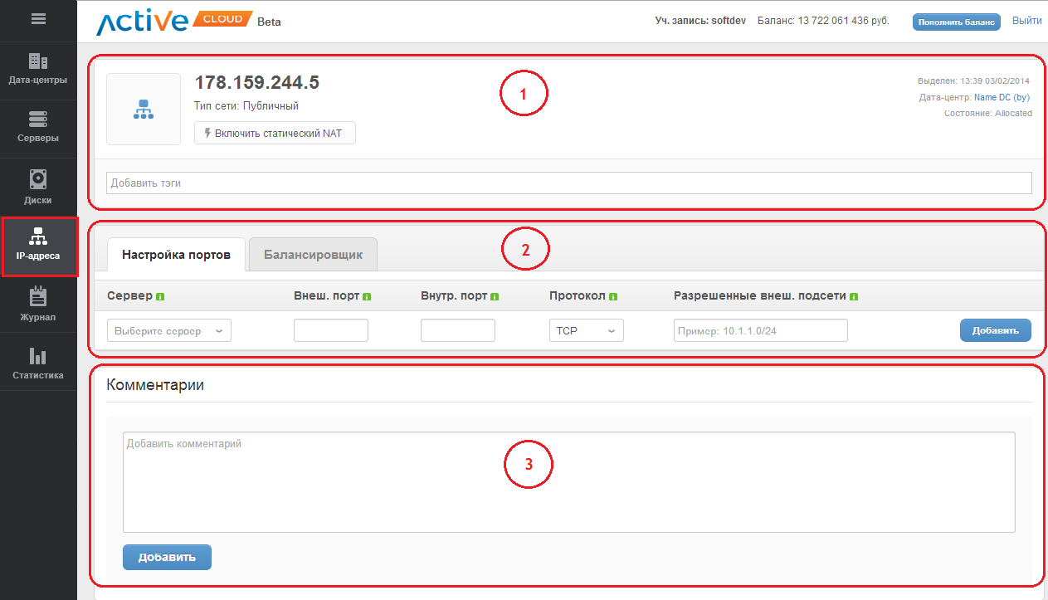Click the info icon next to Сервер
The width and height of the screenshot is (1048, 600).
click(x=160, y=296)
